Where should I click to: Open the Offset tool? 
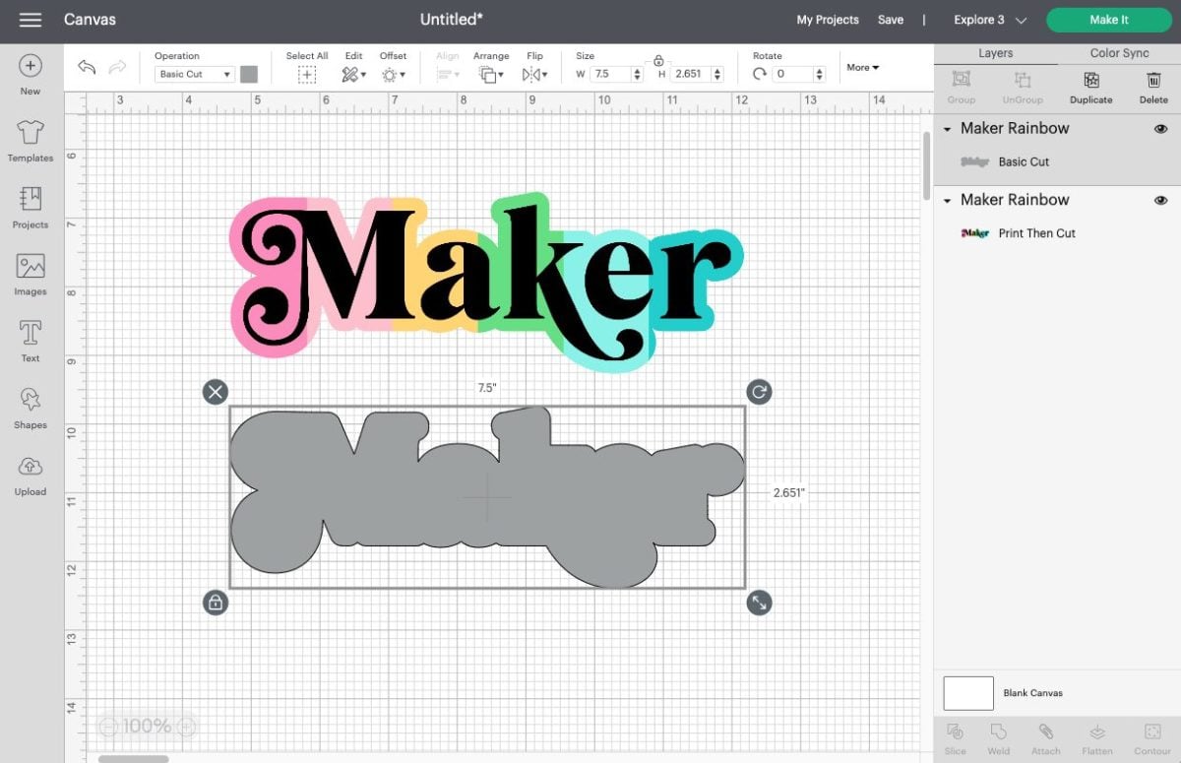(x=391, y=74)
